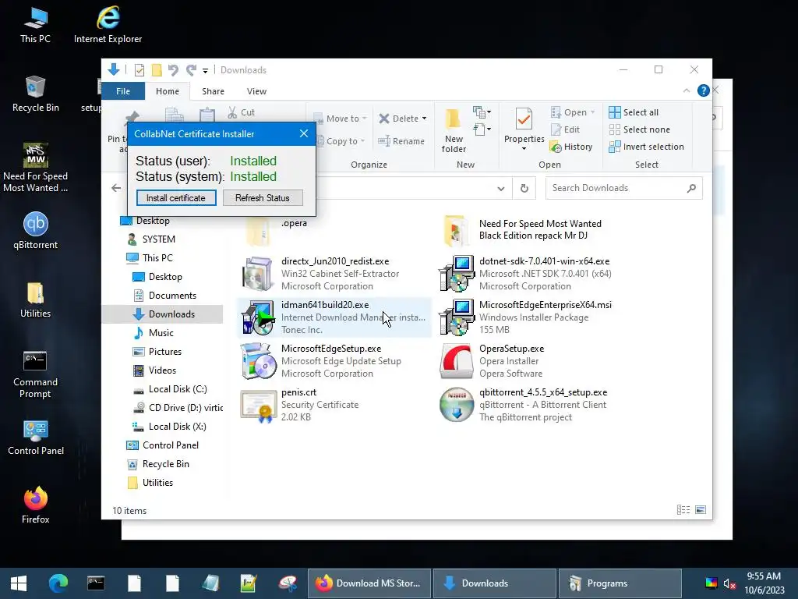
Task: Click undo in quick access toolbar
Action: (x=173, y=69)
